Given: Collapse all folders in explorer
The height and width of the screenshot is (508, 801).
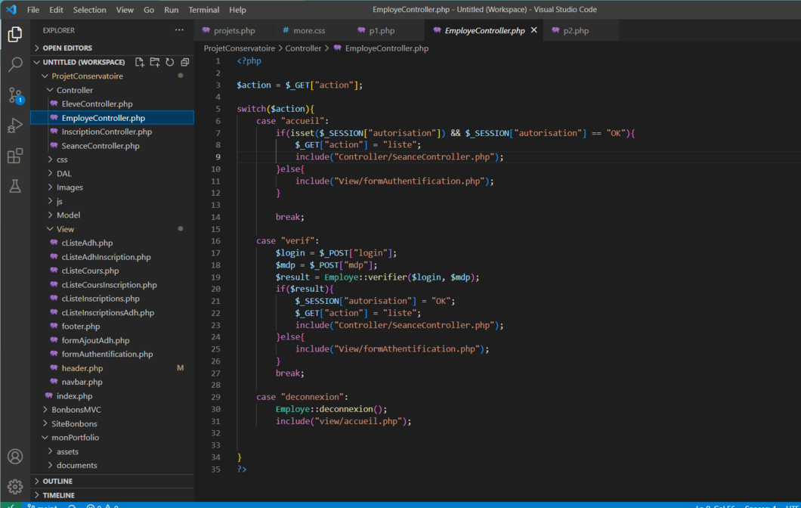Looking at the screenshot, I should [x=185, y=62].
